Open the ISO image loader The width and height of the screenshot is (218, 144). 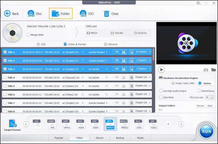tap(83, 14)
